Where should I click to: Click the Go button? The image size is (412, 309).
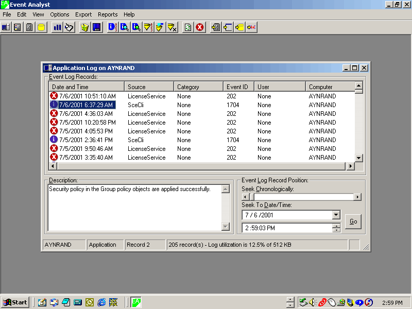(x=353, y=221)
